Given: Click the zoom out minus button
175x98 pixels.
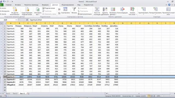Looking at the screenshot, I should point(162,96).
